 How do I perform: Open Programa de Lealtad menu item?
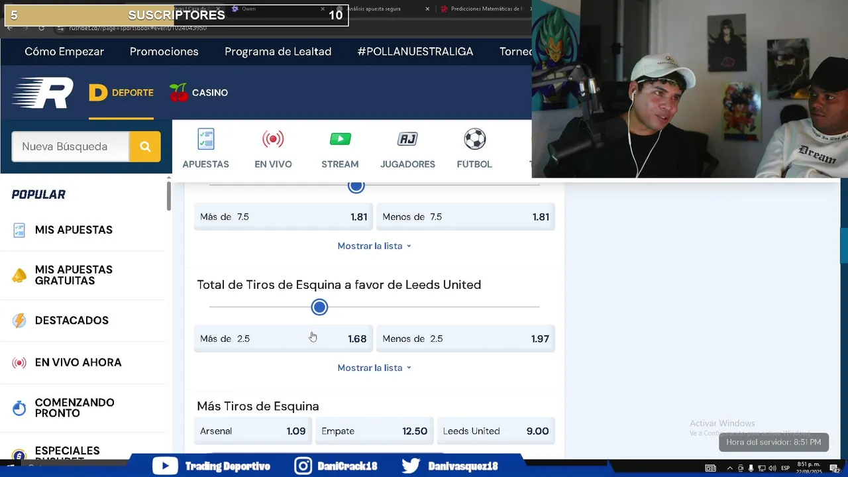point(278,52)
